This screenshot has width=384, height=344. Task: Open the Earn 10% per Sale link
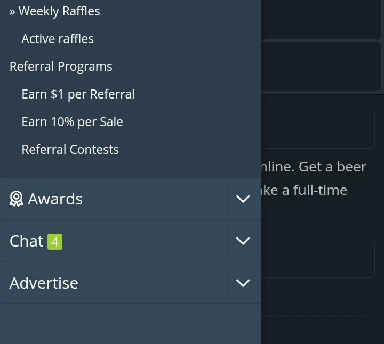(72, 122)
